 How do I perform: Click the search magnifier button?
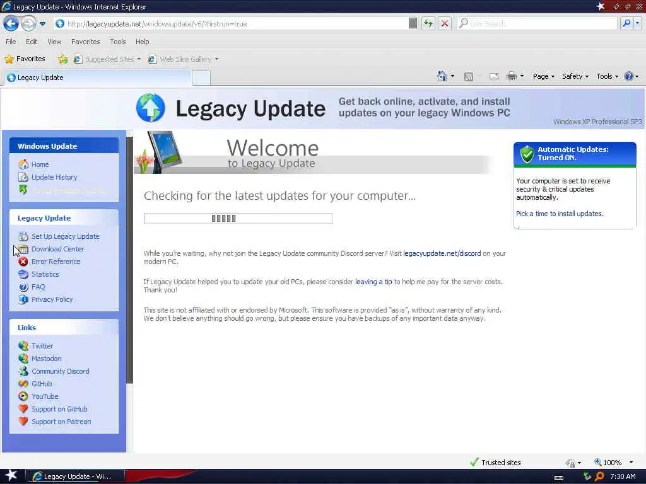click(626, 23)
